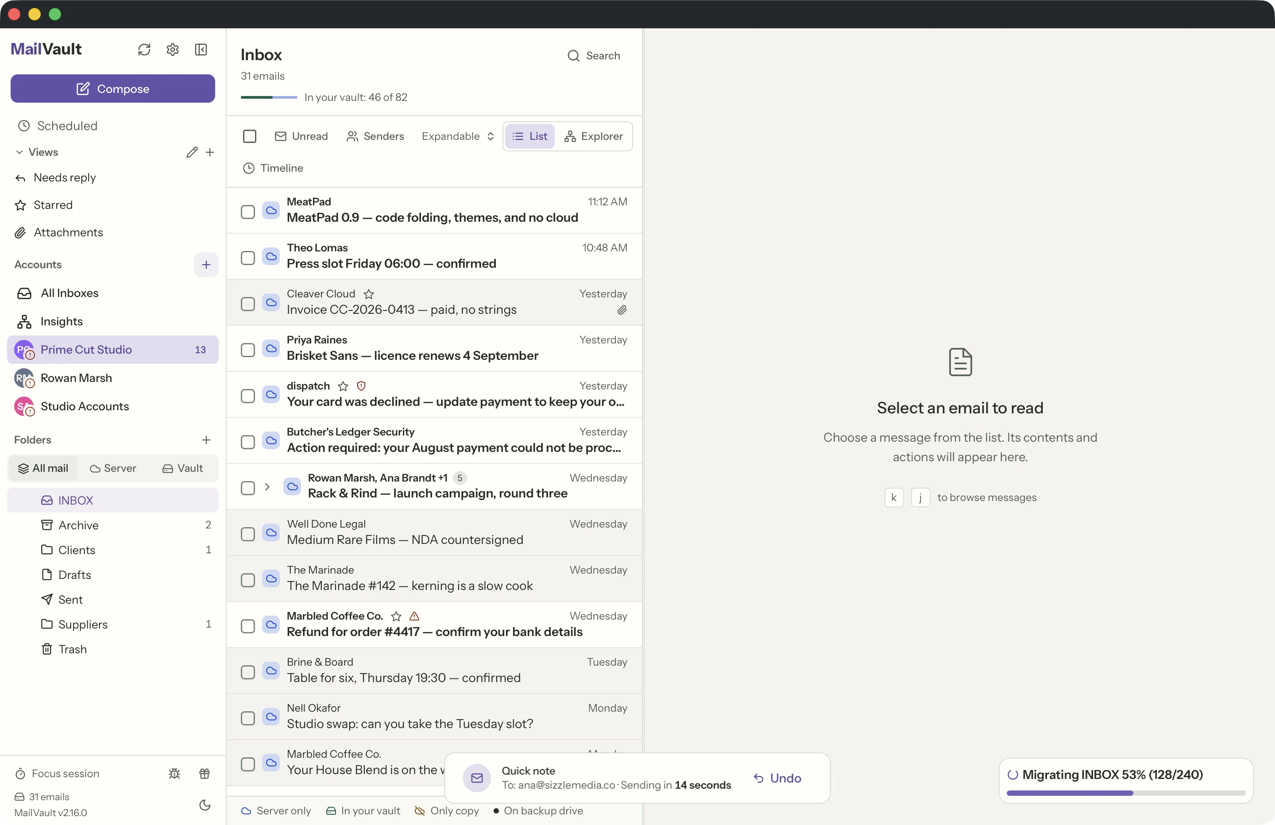Star the dispatch email

pos(343,386)
